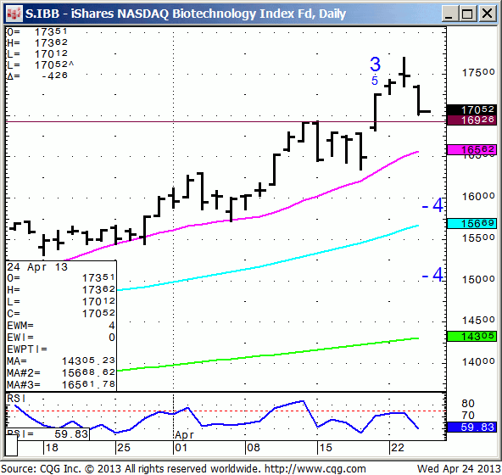502x475 pixels.
Task: Click the RSI study label
Action: click(x=16, y=399)
